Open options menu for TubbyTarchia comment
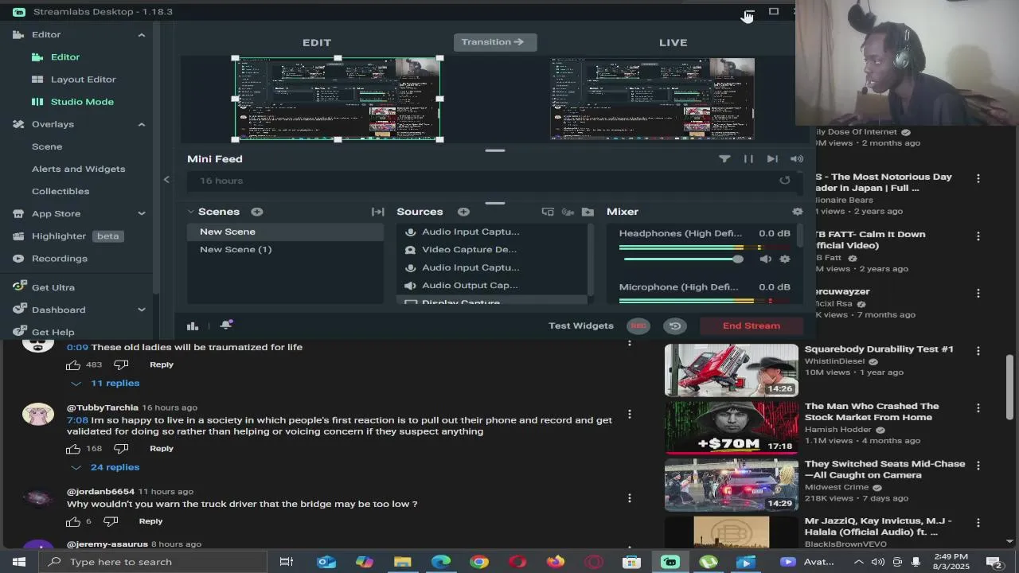Image resolution: width=1019 pixels, height=573 pixels. coord(630,414)
